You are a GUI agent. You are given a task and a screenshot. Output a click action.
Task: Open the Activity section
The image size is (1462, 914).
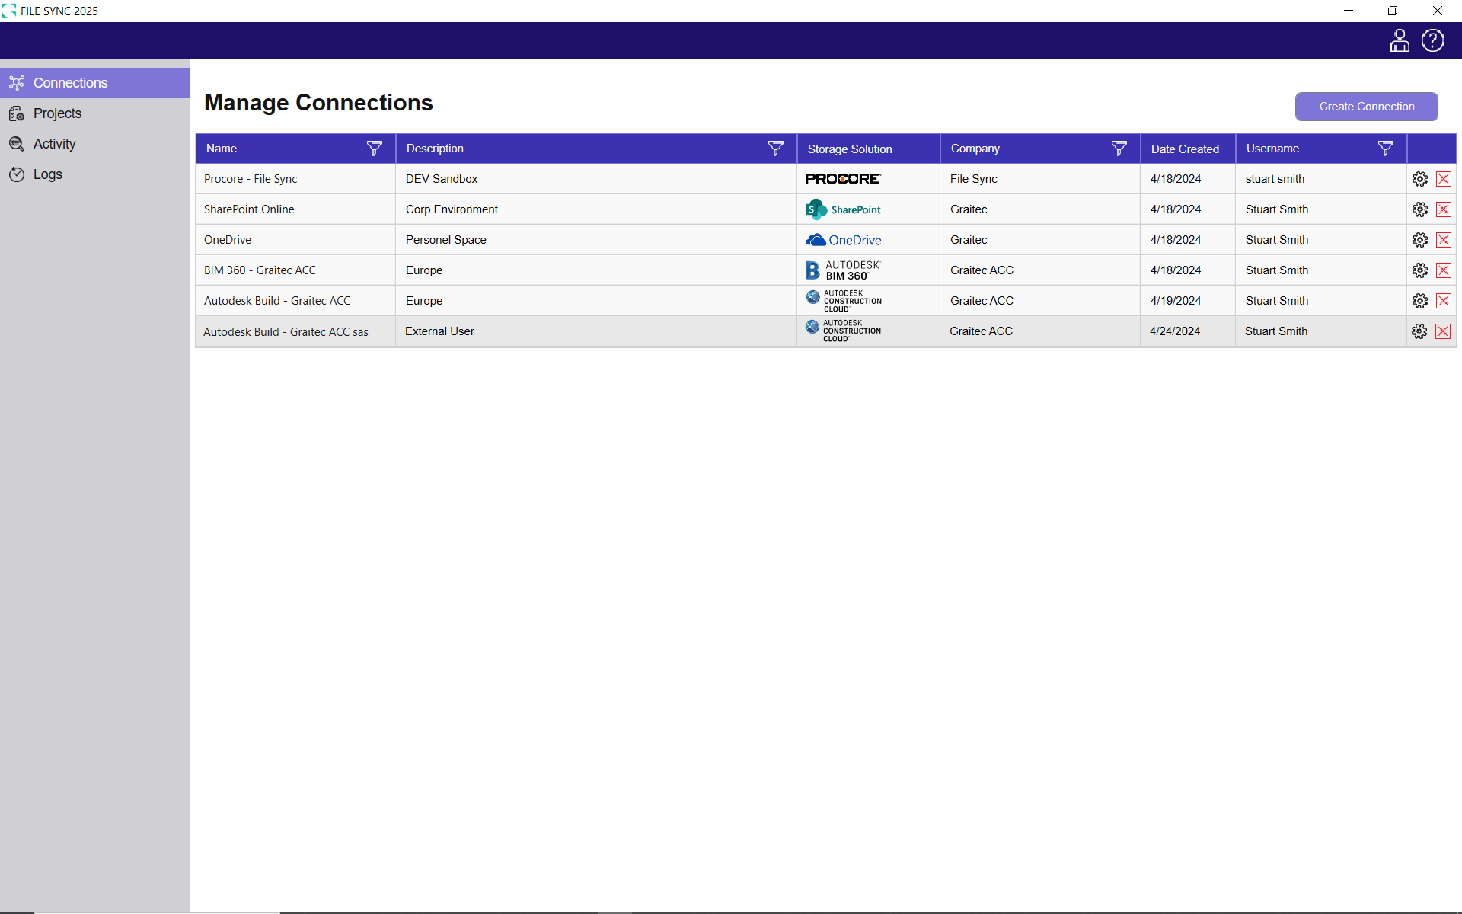coord(54,144)
